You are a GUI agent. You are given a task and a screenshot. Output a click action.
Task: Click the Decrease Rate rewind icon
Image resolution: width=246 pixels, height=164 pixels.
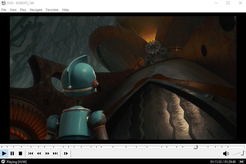click(39, 153)
